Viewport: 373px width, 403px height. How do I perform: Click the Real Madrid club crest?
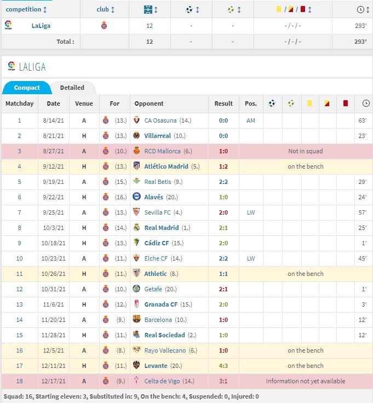tap(136, 227)
